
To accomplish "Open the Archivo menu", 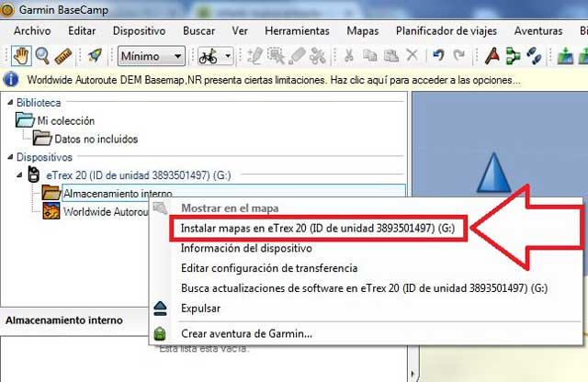I will click(x=32, y=30).
